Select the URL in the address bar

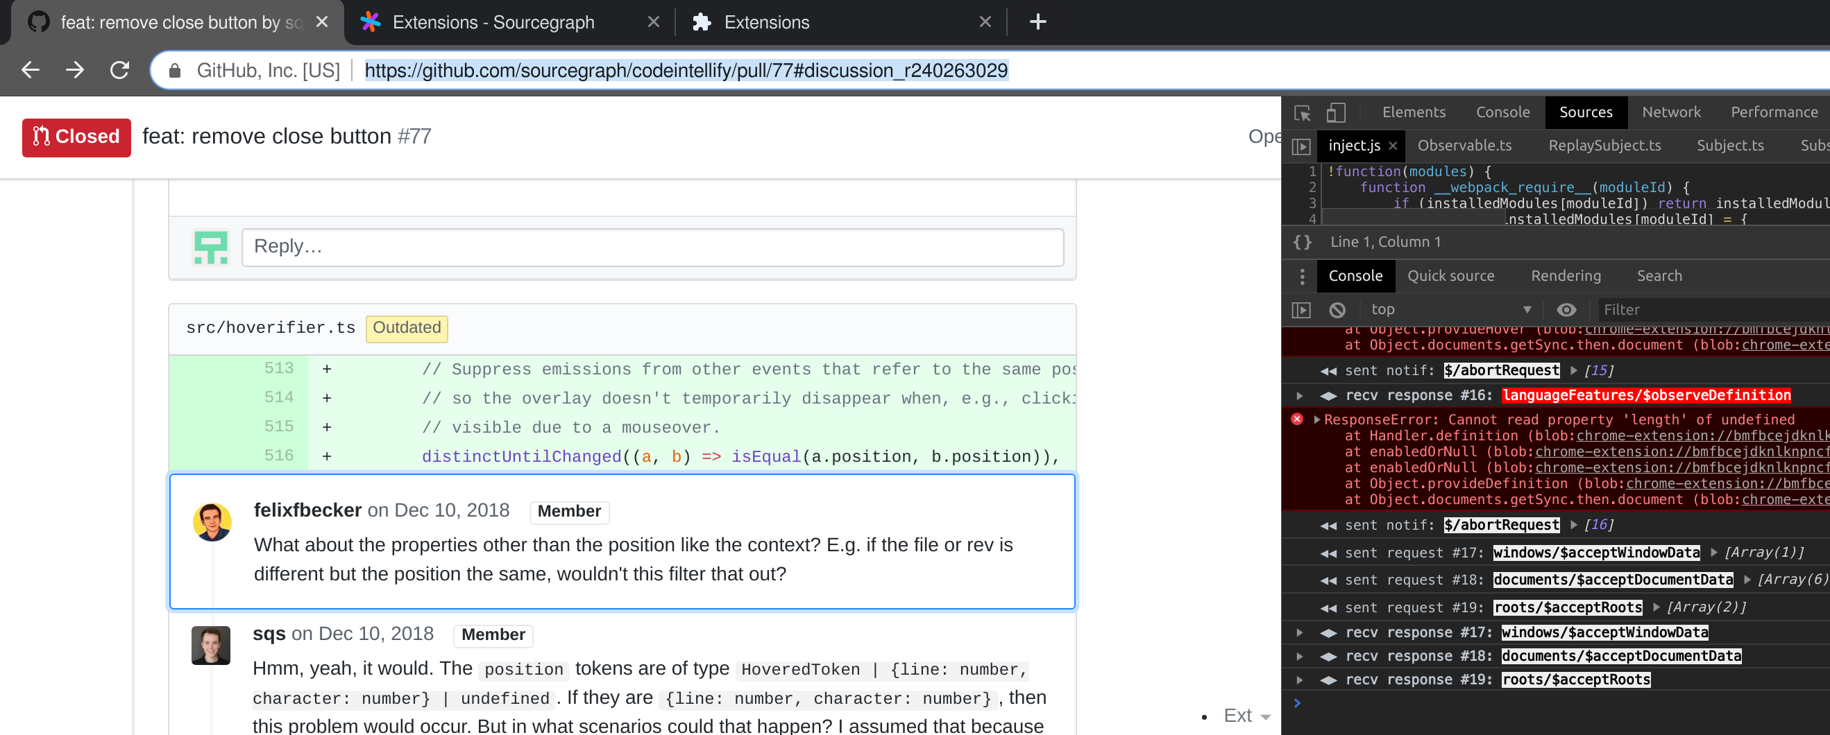click(x=686, y=70)
